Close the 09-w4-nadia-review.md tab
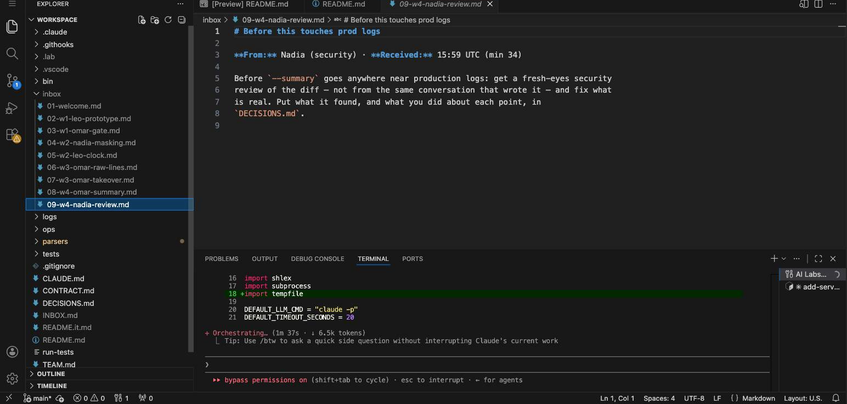This screenshot has width=847, height=404. click(490, 4)
